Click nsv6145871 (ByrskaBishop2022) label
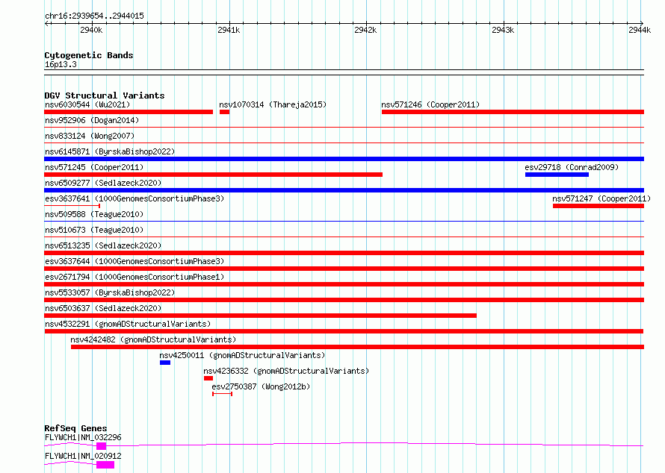The height and width of the screenshot is (473, 665). click(x=109, y=151)
